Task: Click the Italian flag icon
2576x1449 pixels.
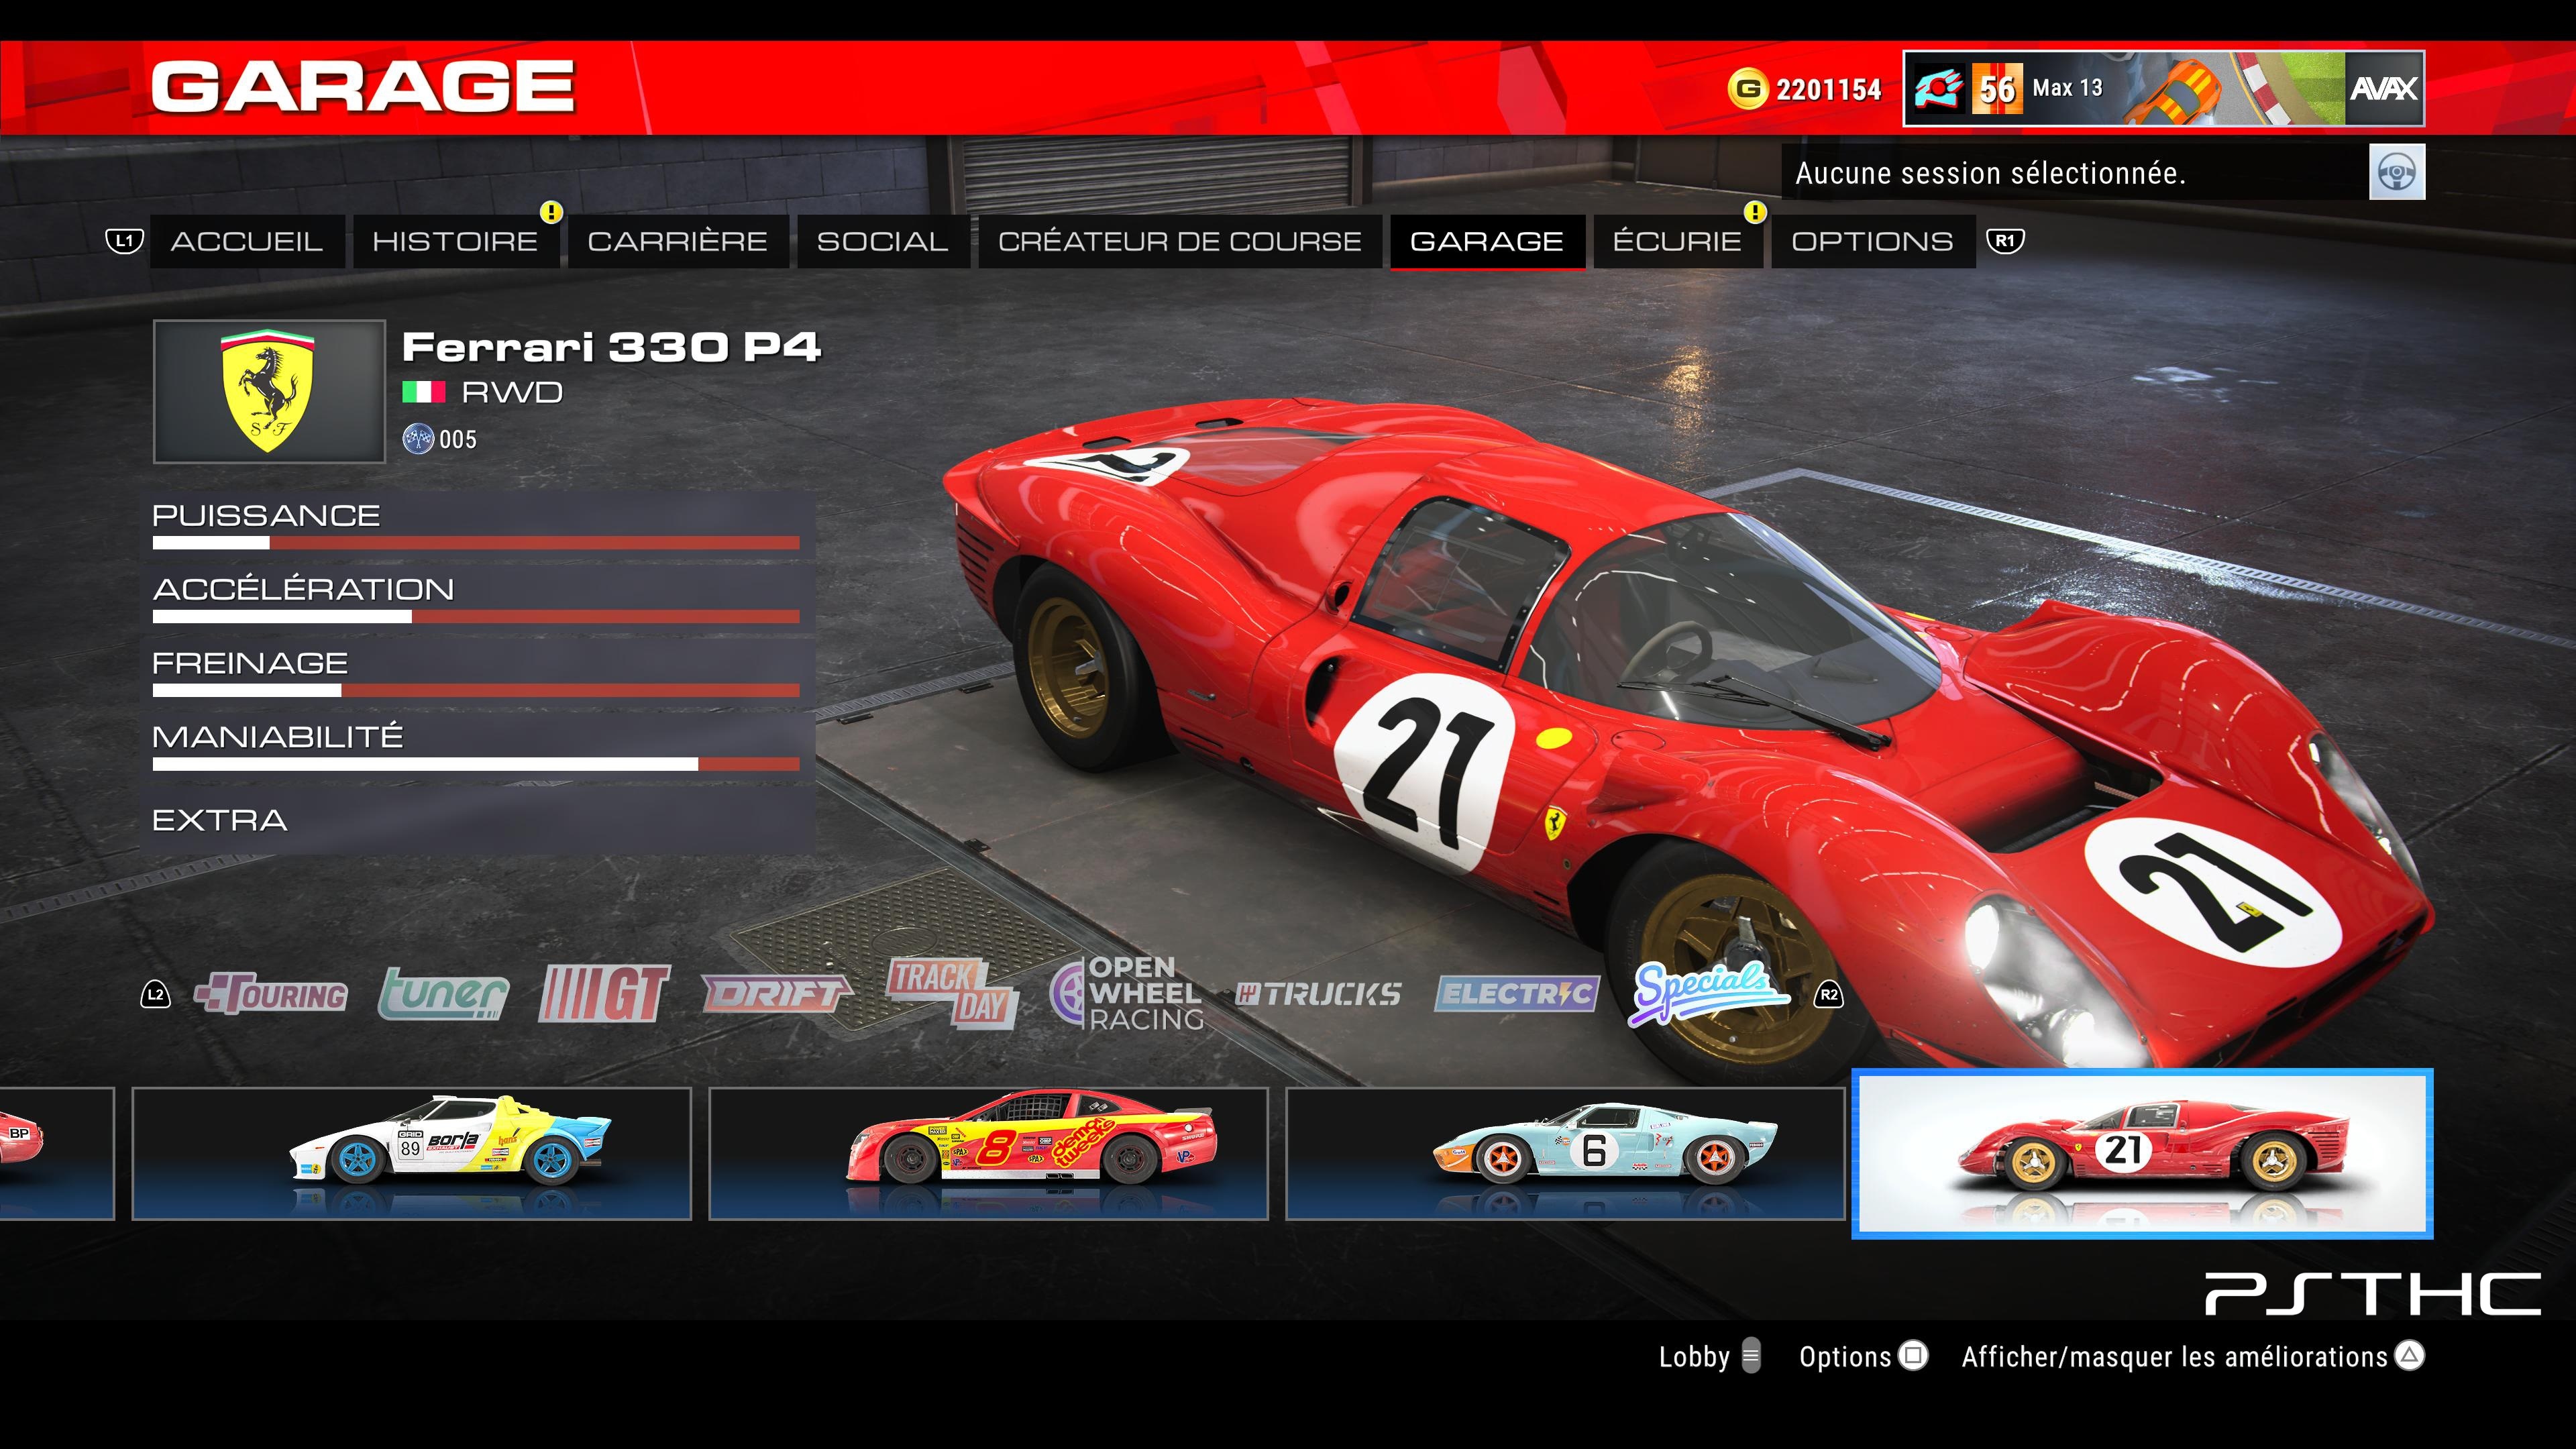Action: [x=424, y=391]
